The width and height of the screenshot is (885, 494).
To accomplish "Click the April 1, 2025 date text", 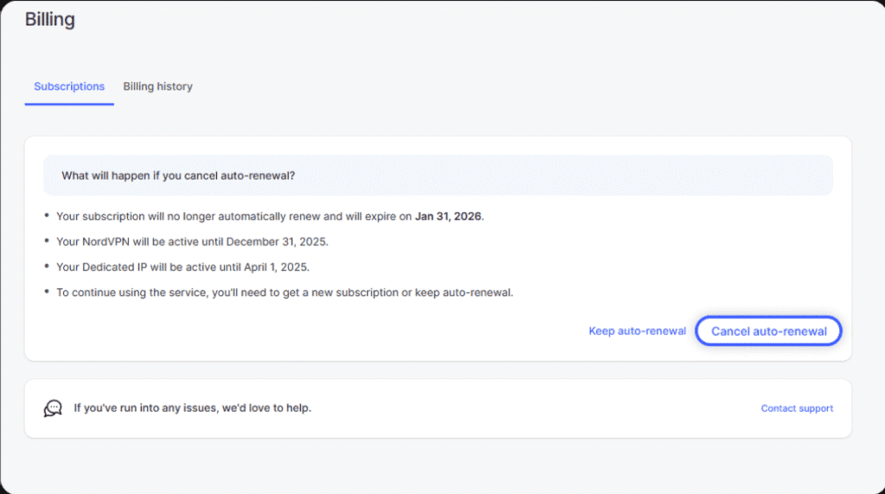I will tap(280, 267).
